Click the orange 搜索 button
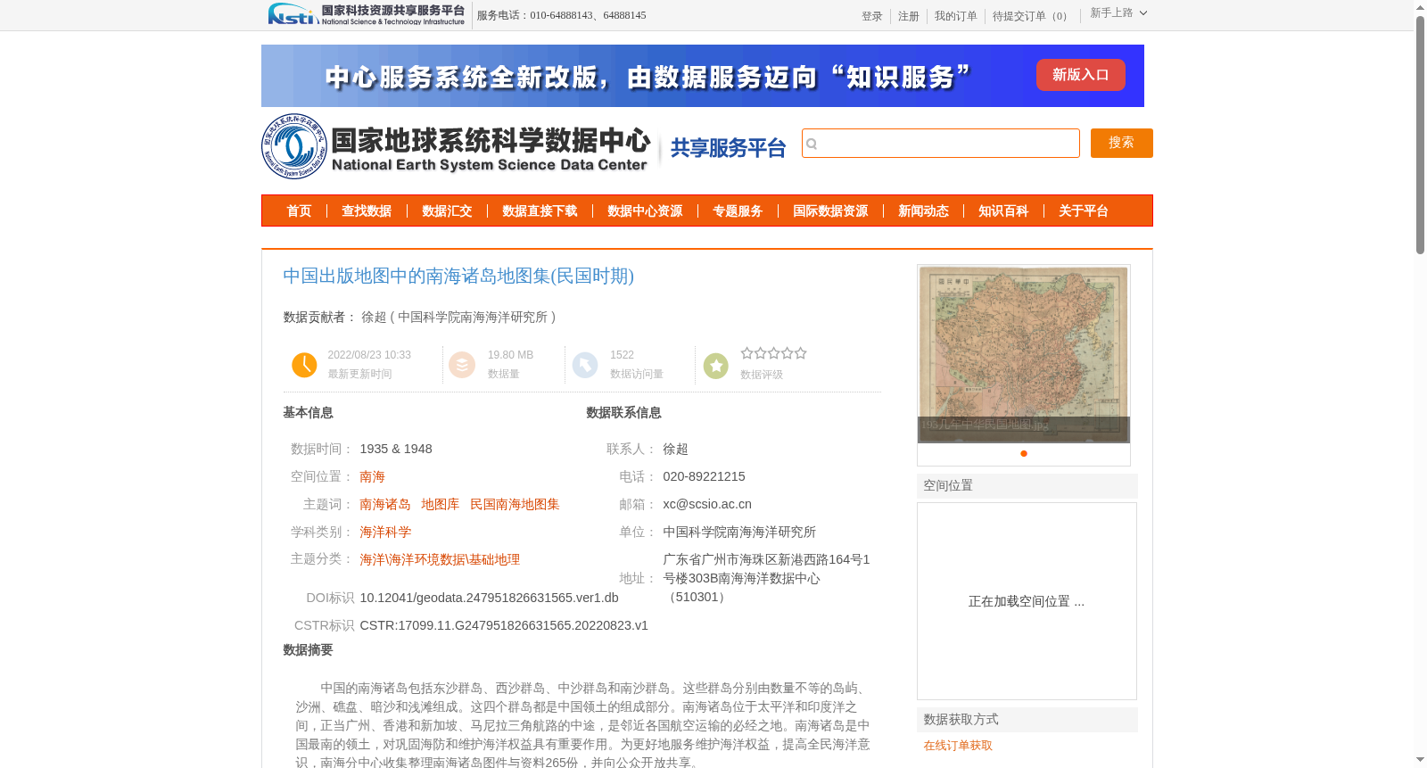 (x=1121, y=143)
